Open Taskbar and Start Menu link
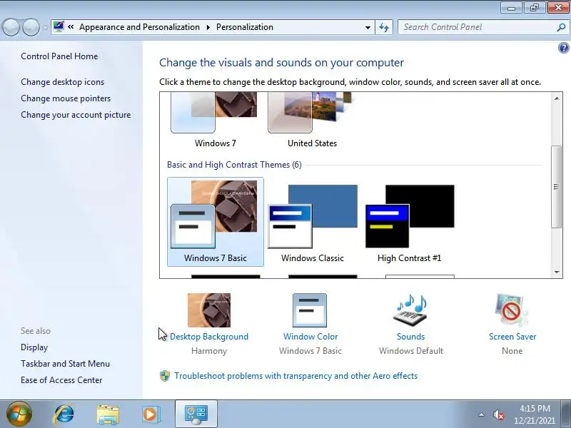 coord(65,364)
